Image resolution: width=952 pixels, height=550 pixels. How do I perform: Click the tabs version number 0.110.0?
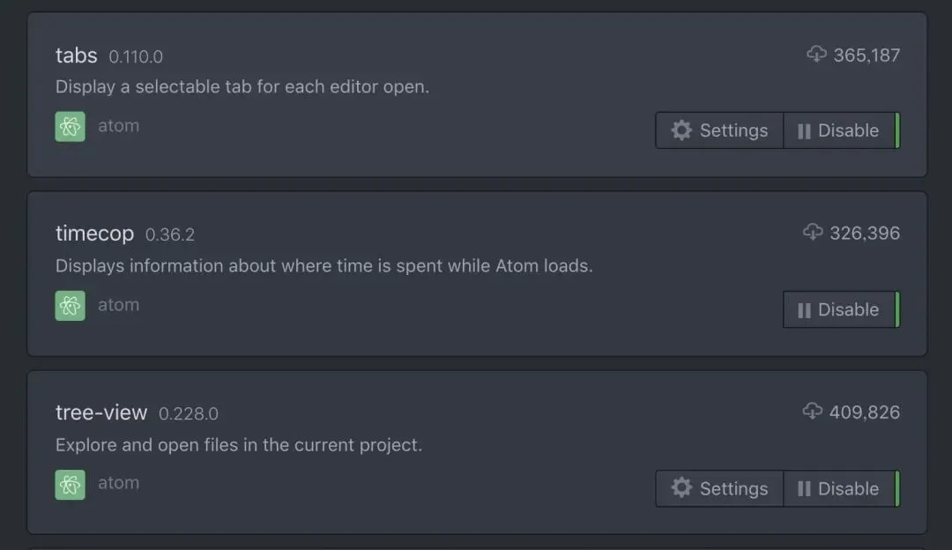(136, 56)
